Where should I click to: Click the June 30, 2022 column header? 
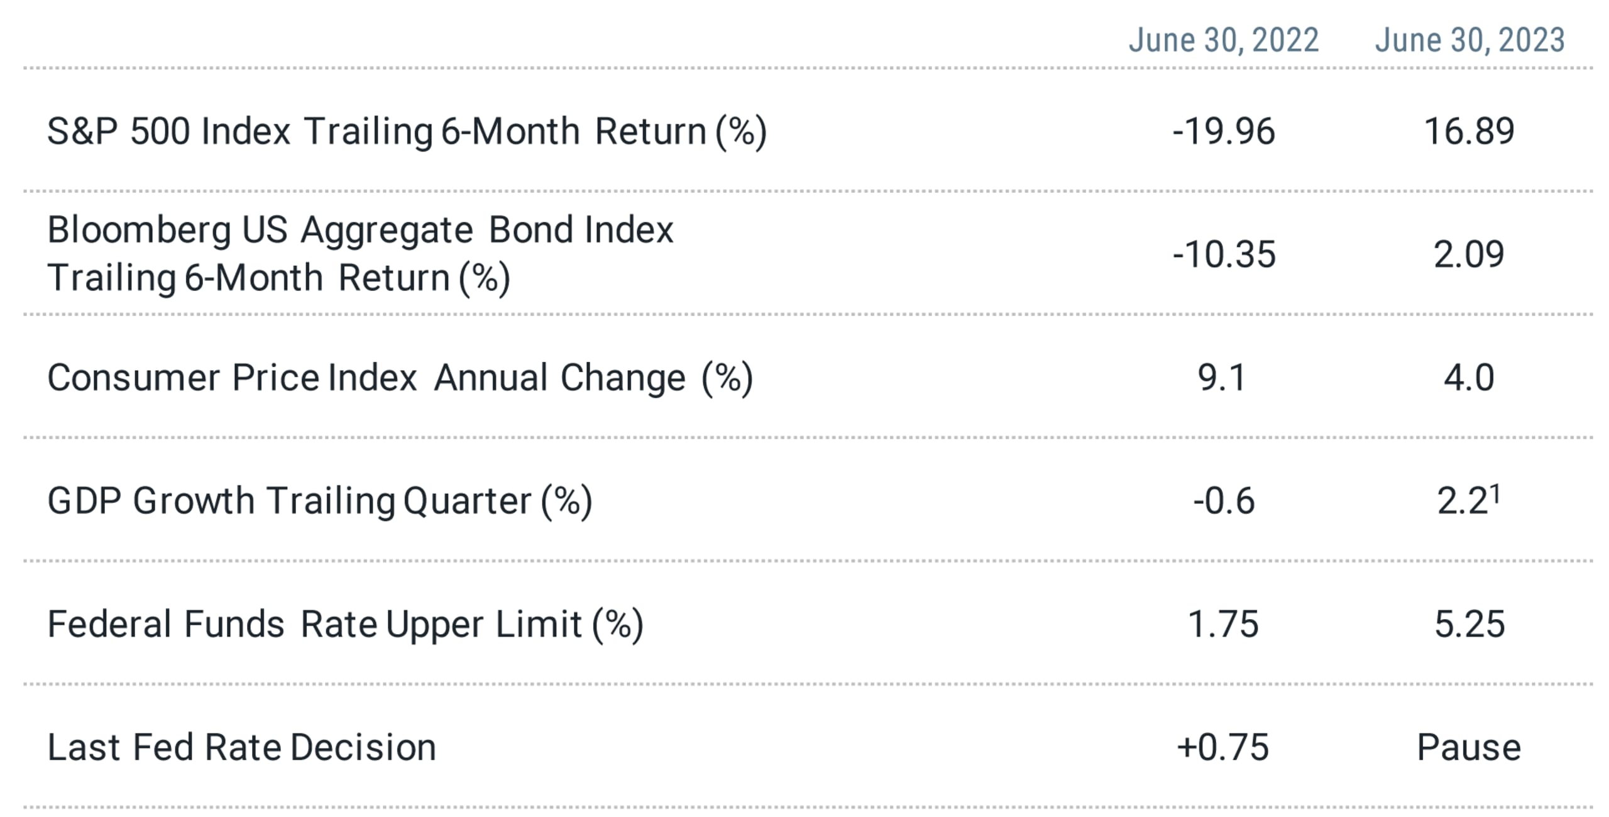pos(1223,40)
